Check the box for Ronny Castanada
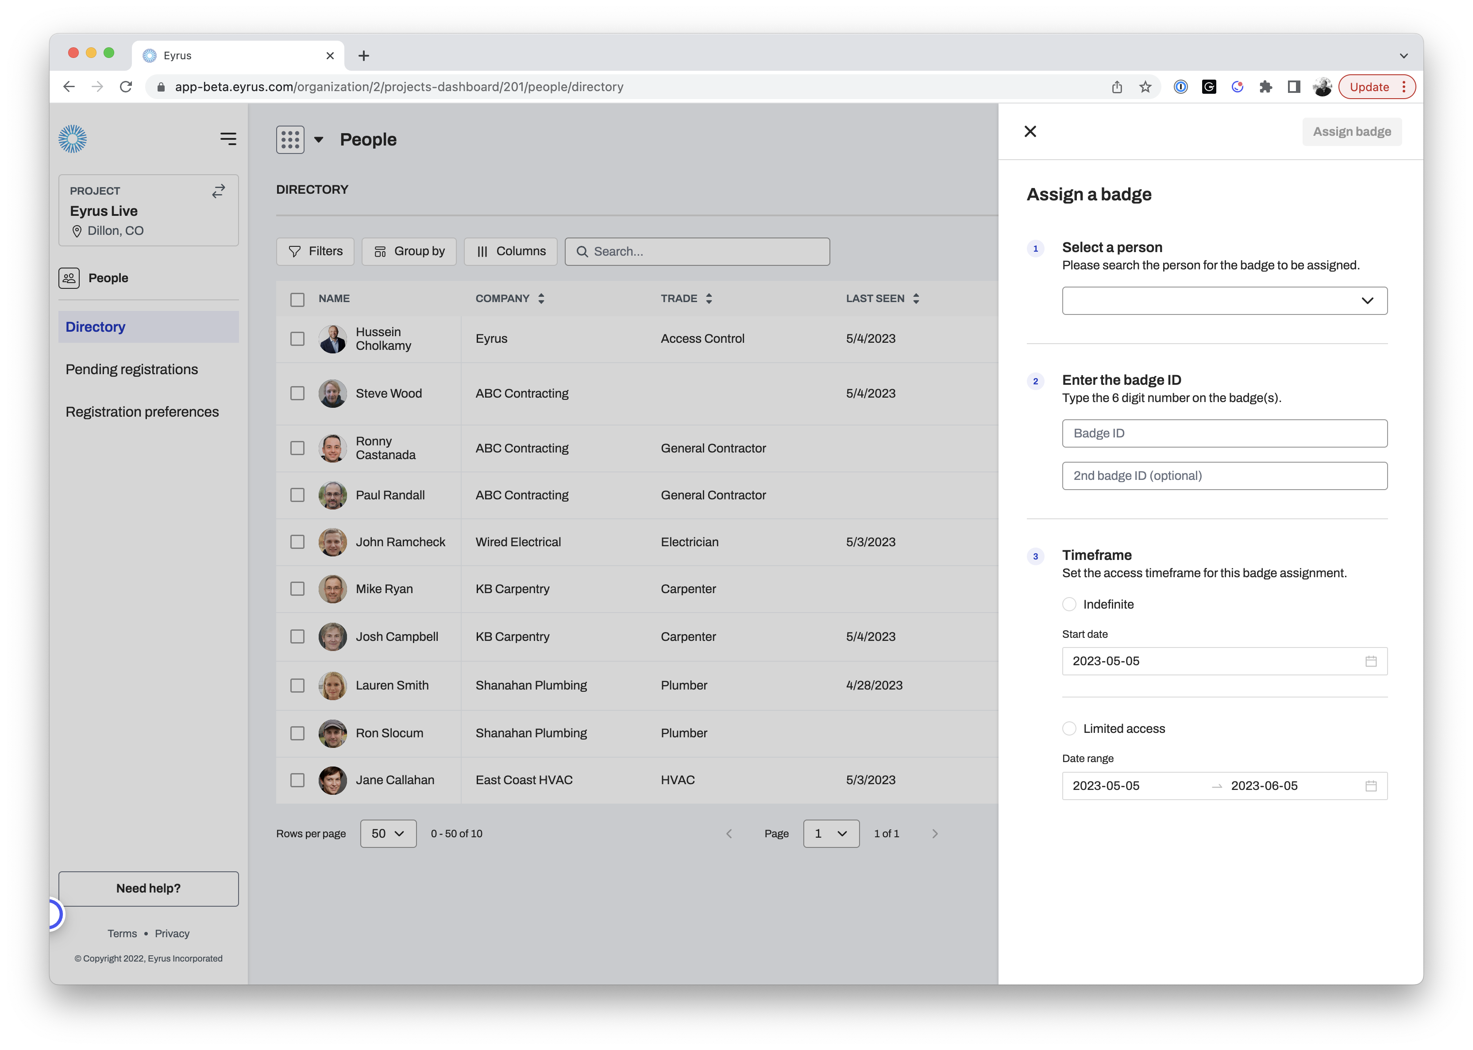 click(x=297, y=448)
